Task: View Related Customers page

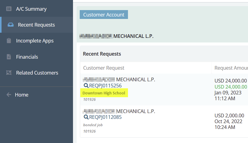Action: point(37,73)
